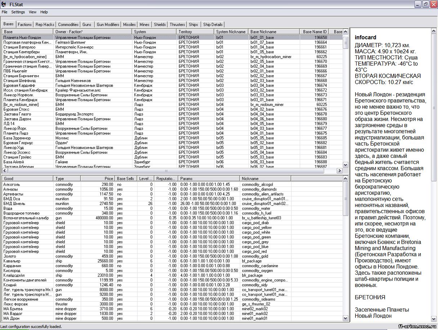Sort goods by Good column header
This screenshot has width=438, height=330.
(x=28, y=178)
